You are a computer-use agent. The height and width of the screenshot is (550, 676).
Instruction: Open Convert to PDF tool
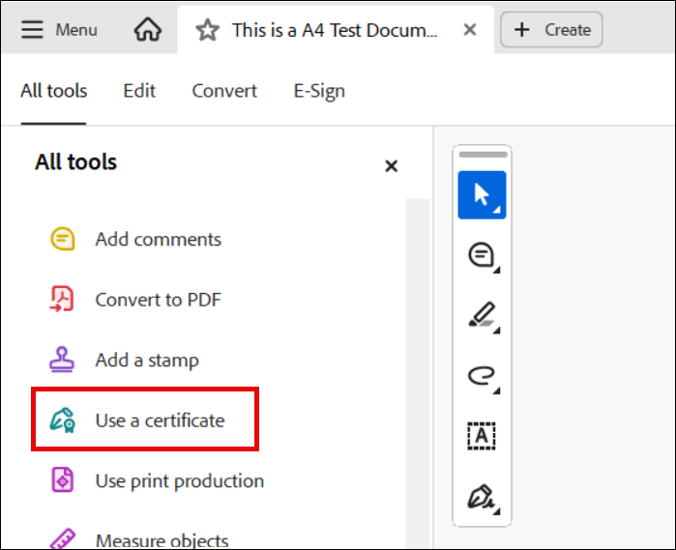pyautogui.click(x=158, y=300)
